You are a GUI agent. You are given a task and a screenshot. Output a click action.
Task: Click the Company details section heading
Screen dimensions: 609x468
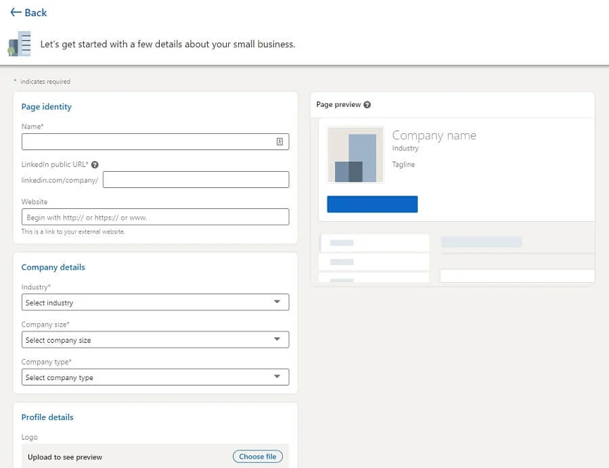pos(53,267)
